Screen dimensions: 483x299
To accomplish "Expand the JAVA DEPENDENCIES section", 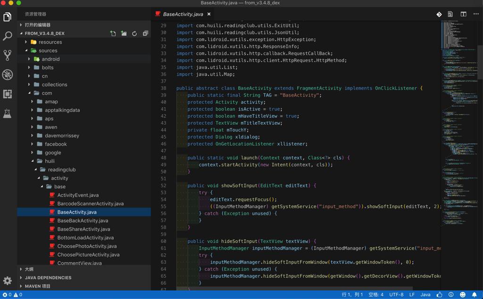I will pos(84,277).
